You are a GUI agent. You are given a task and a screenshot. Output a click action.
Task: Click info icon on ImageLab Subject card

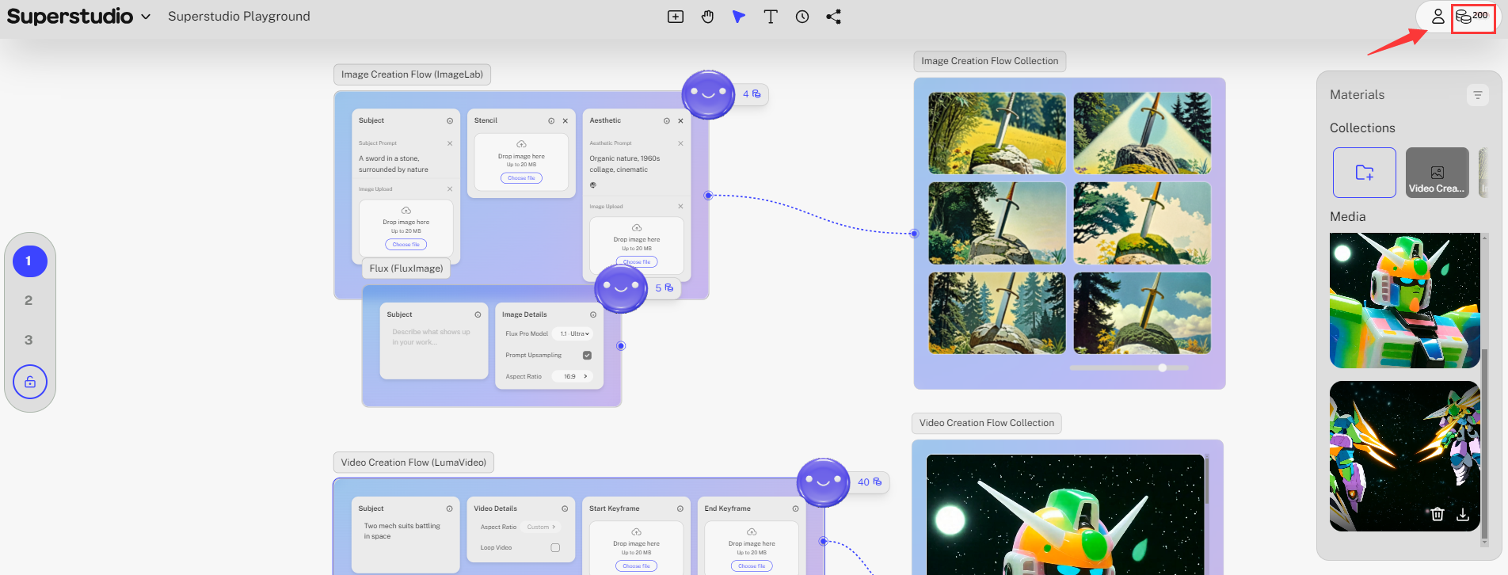pyautogui.click(x=450, y=121)
